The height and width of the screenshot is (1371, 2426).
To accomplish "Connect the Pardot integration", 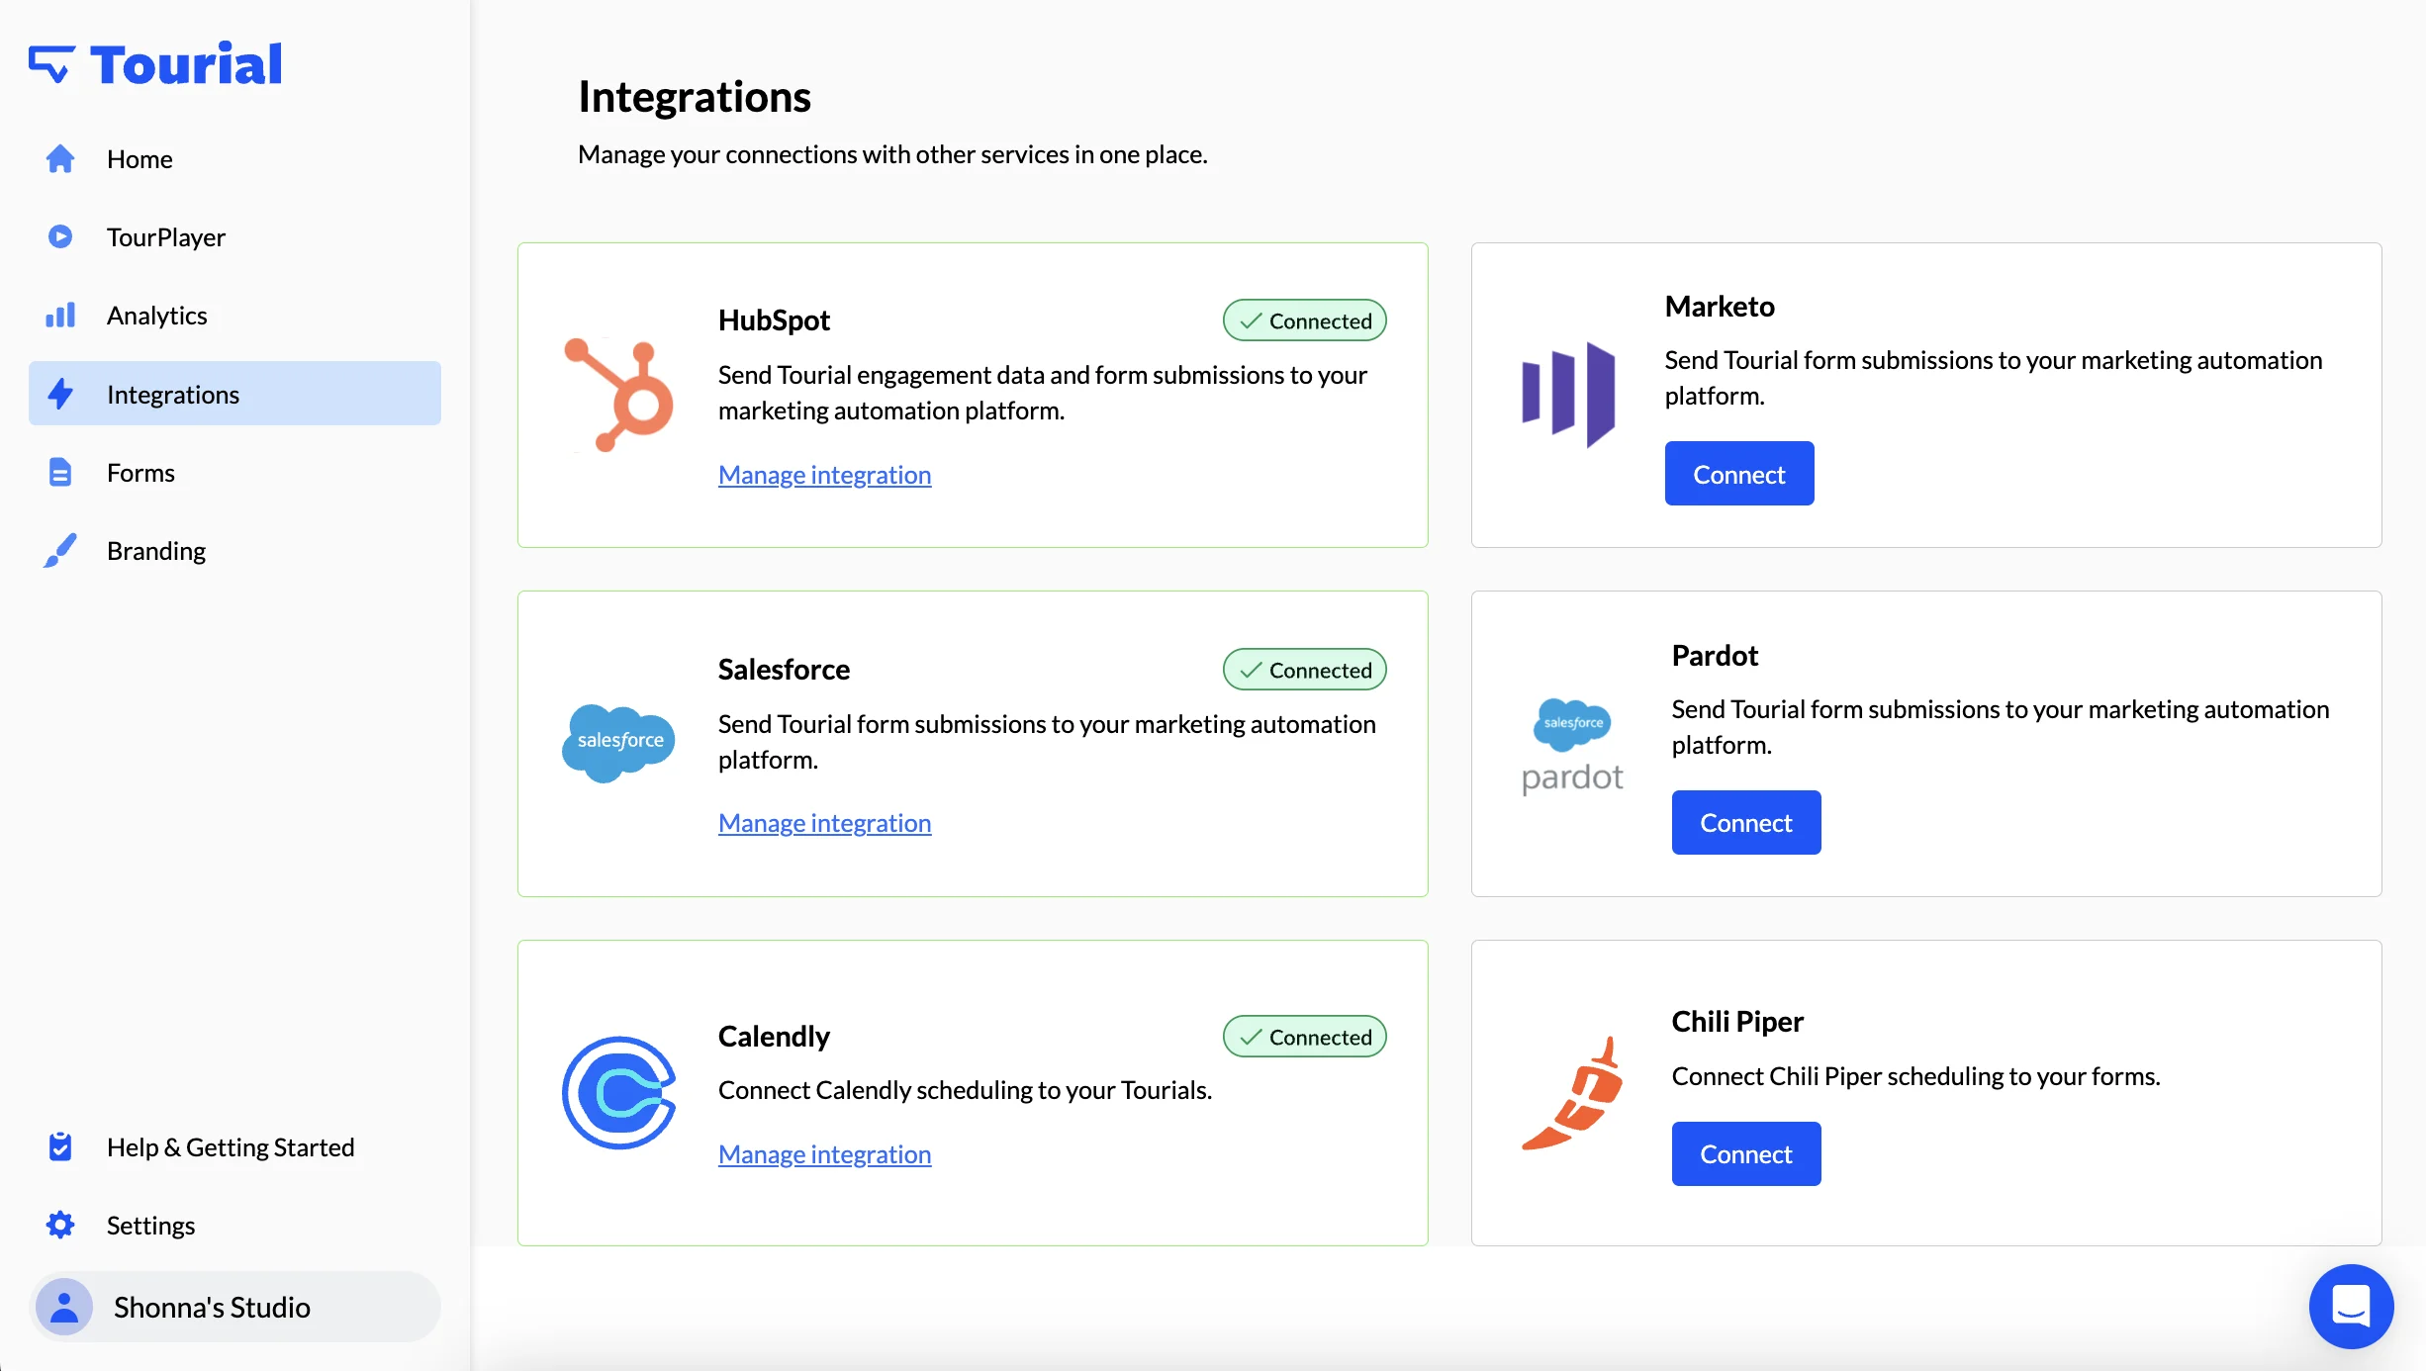I will pos(1746,822).
